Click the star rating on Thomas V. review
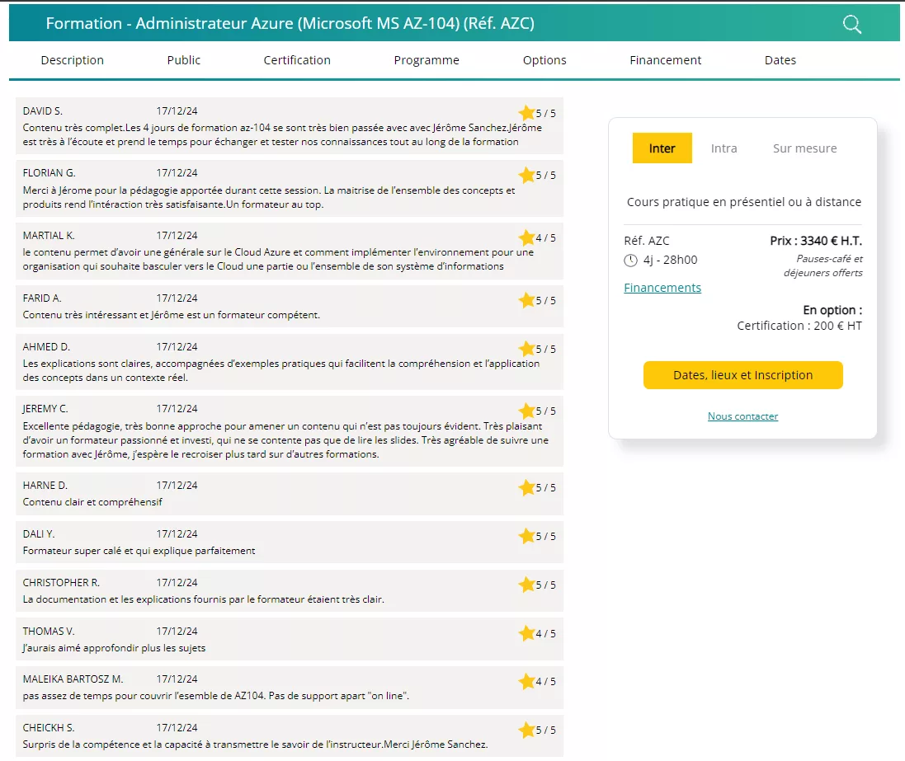Screen dimensions: 905x761 (x=526, y=633)
